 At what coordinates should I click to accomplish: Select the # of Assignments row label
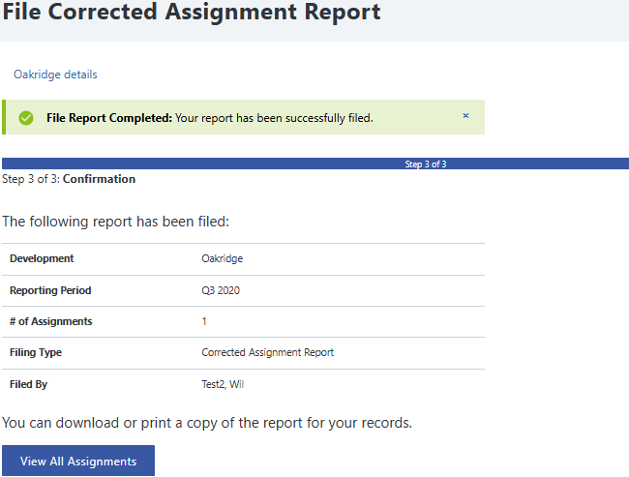coord(50,321)
